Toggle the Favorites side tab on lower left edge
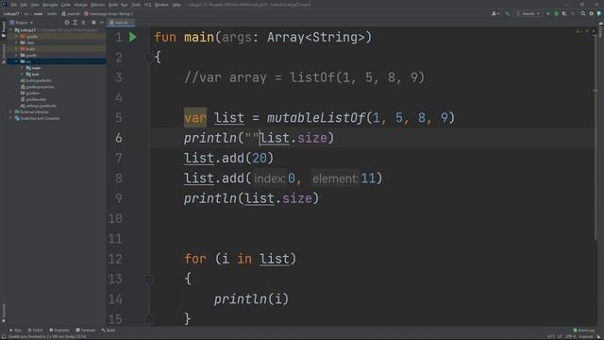The height and width of the screenshot is (340, 604). 4,313
